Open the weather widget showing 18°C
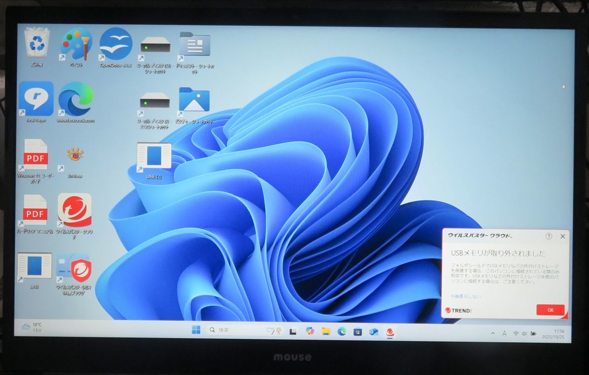This screenshot has width=589, height=375. point(32,327)
